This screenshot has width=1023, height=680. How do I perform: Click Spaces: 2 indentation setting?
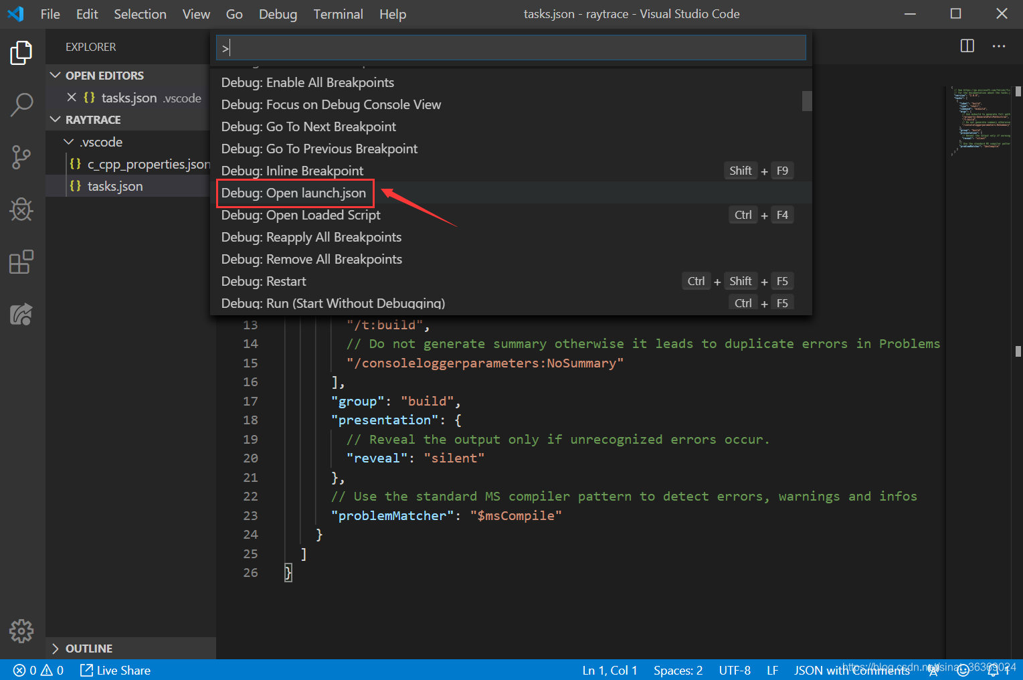tap(678, 671)
